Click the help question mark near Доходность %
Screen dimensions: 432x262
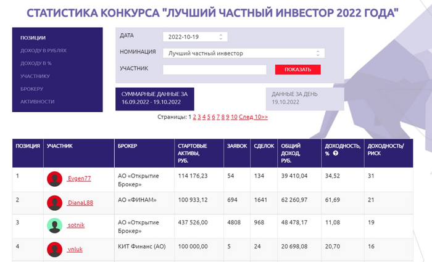click(x=335, y=154)
